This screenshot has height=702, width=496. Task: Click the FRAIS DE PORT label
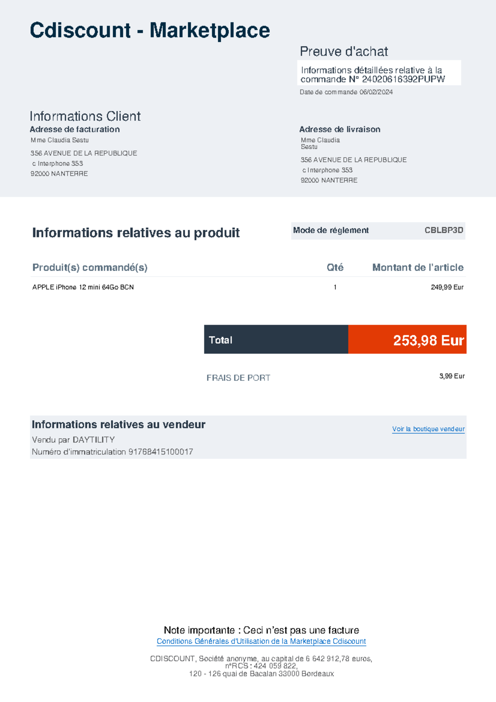(238, 378)
